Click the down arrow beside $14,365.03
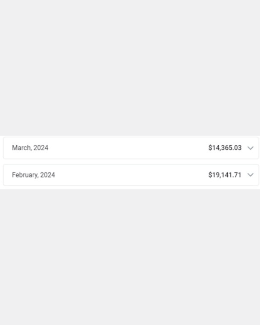The width and height of the screenshot is (260, 325). coord(250,148)
